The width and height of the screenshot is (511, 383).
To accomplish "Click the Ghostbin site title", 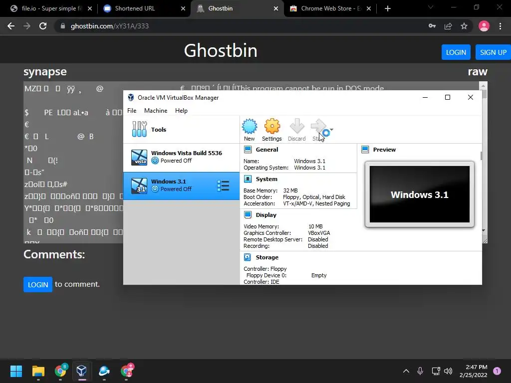I will coord(221,50).
